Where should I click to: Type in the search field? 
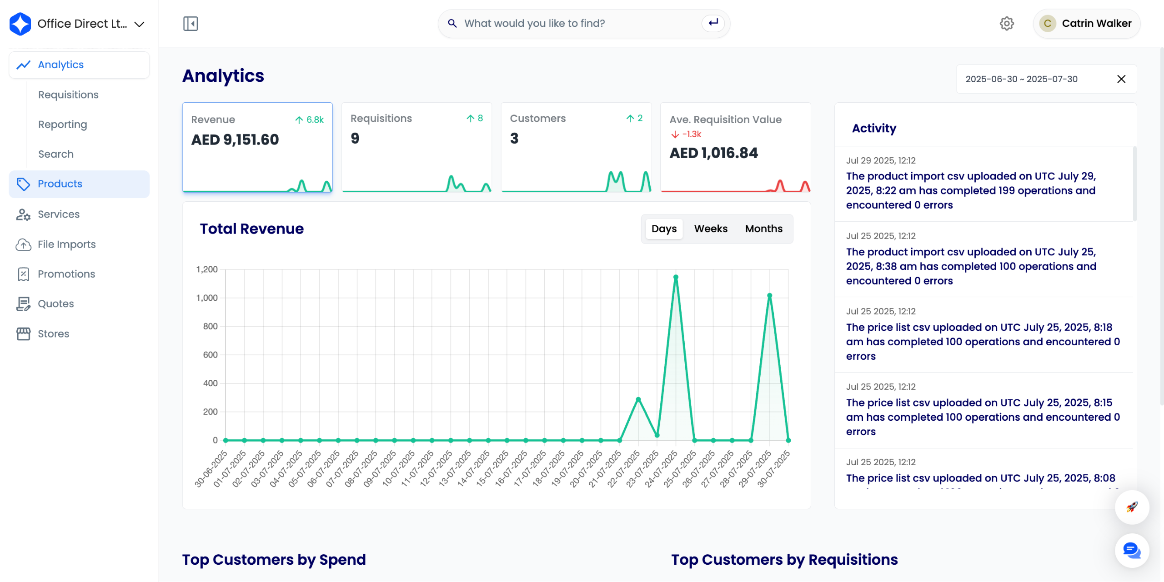pos(580,24)
